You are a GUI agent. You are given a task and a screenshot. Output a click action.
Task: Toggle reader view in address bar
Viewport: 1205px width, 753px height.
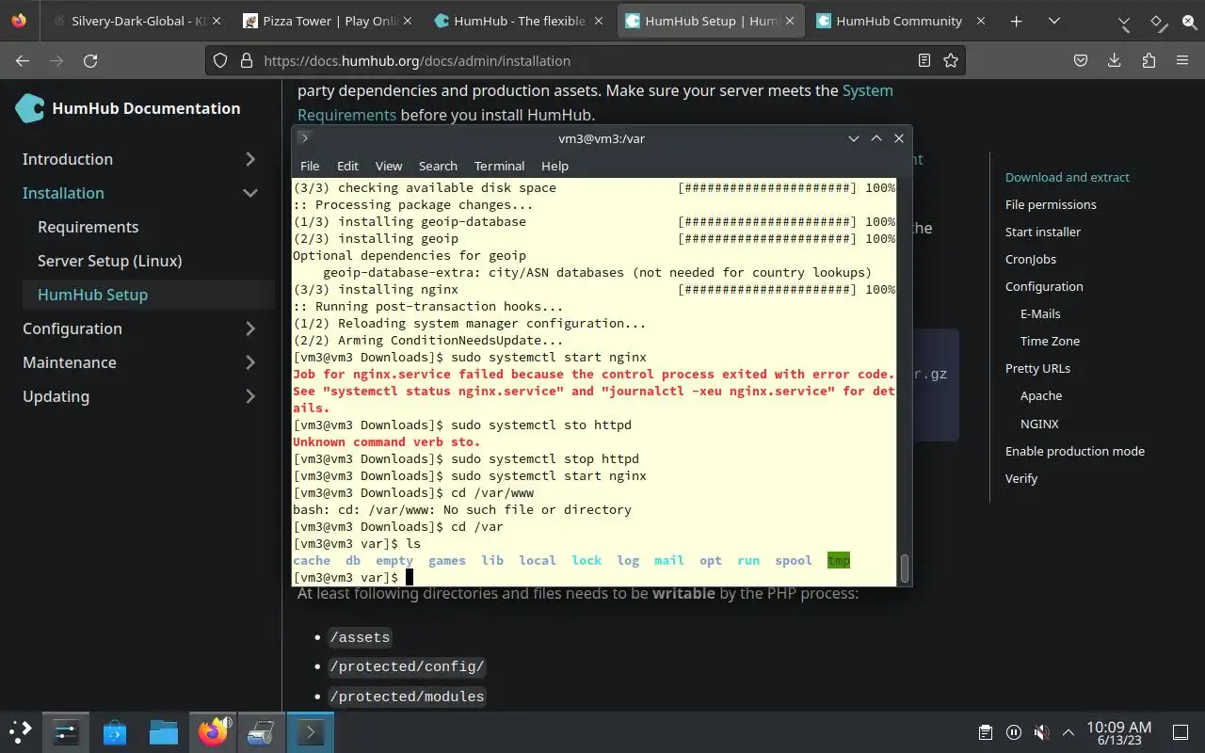pos(924,60)
